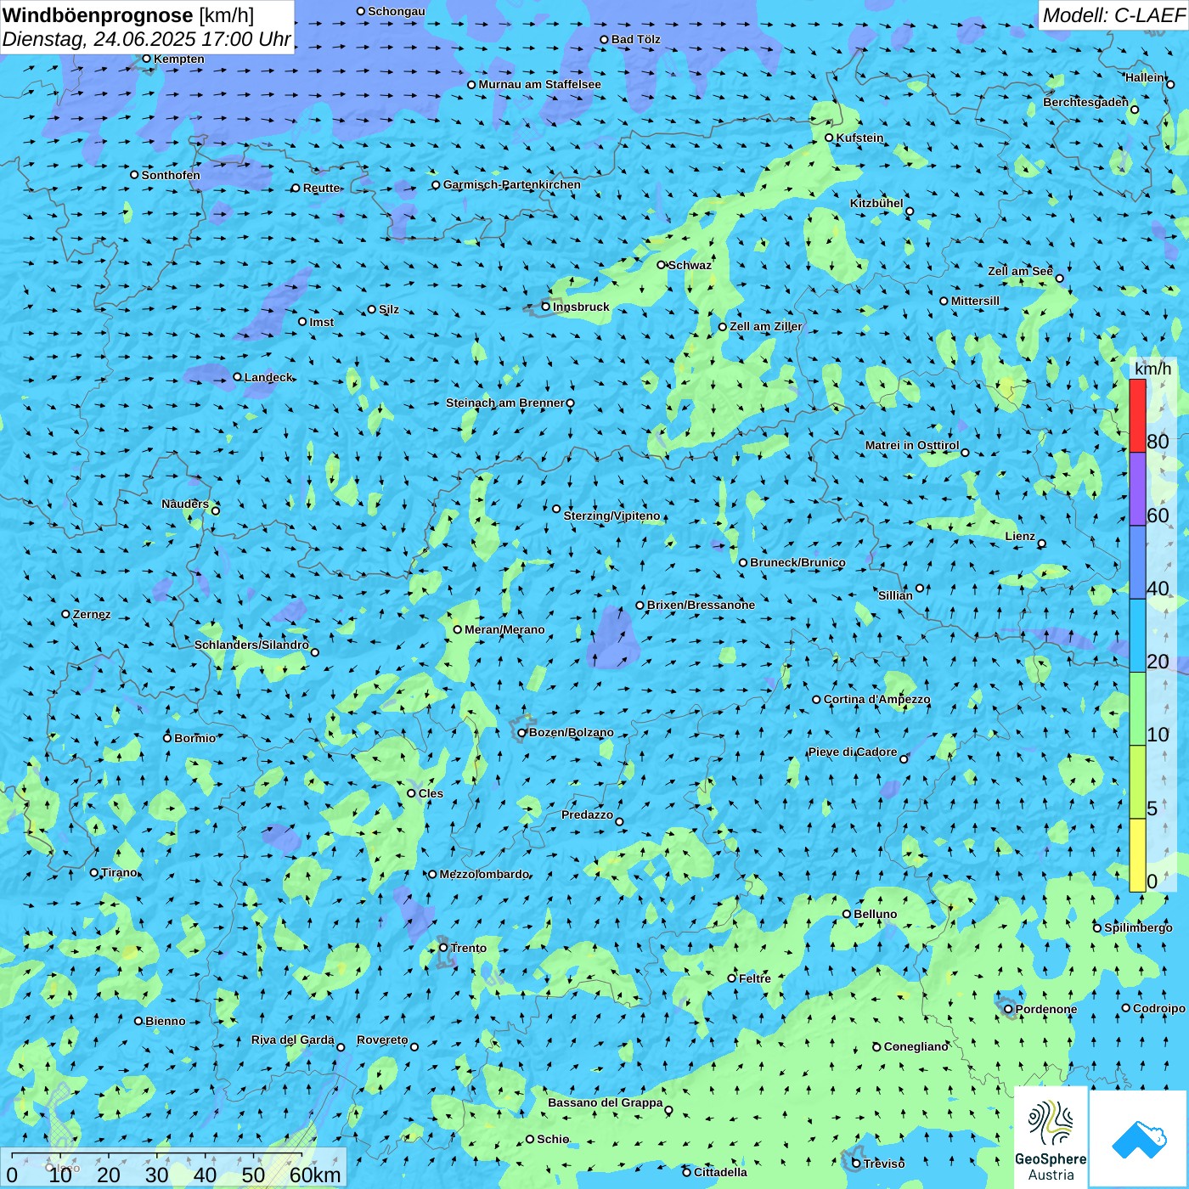Click the Bruneck/Brunico label
This screenshot has height=1189, width=1189.
tap(797, 562)
